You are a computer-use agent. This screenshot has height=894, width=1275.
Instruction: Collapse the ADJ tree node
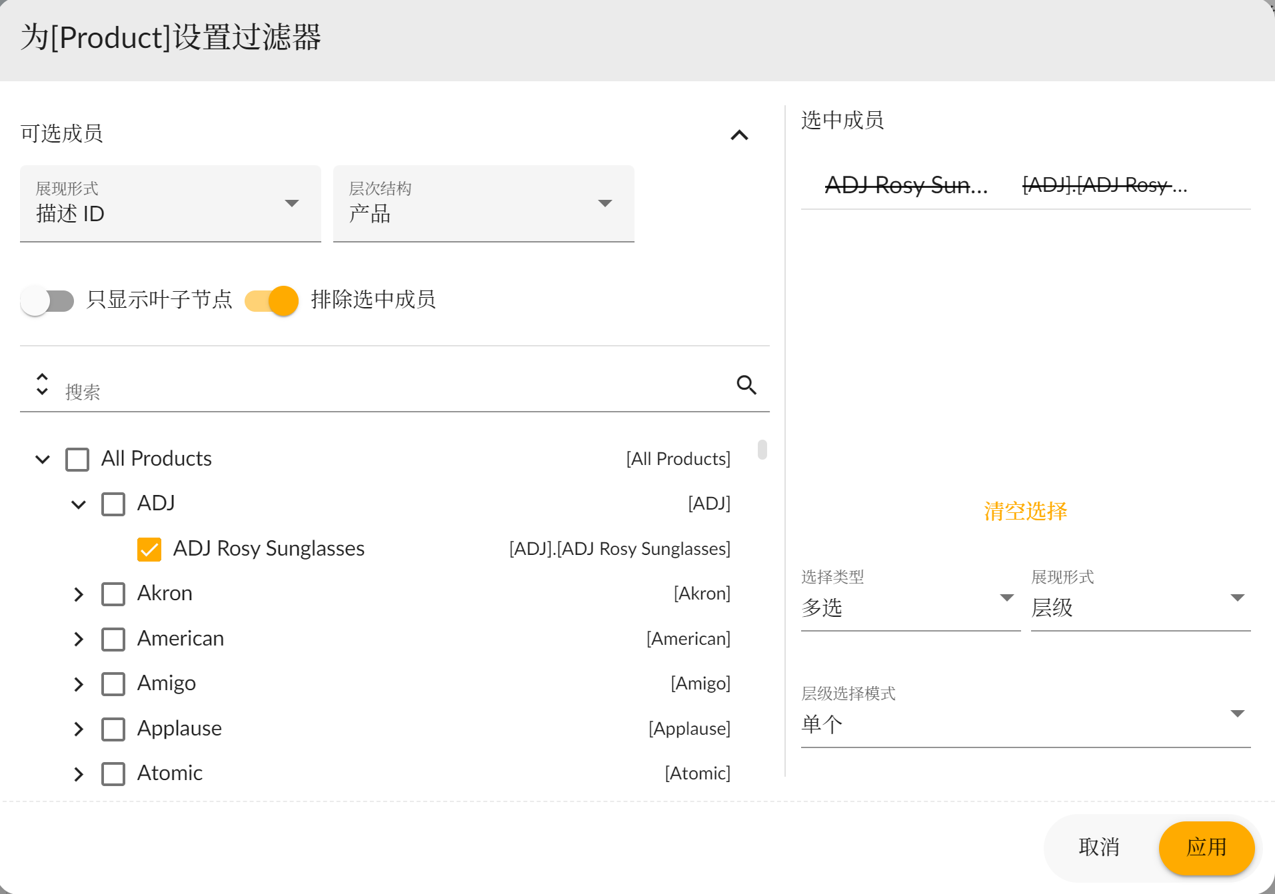pos(79,504)
